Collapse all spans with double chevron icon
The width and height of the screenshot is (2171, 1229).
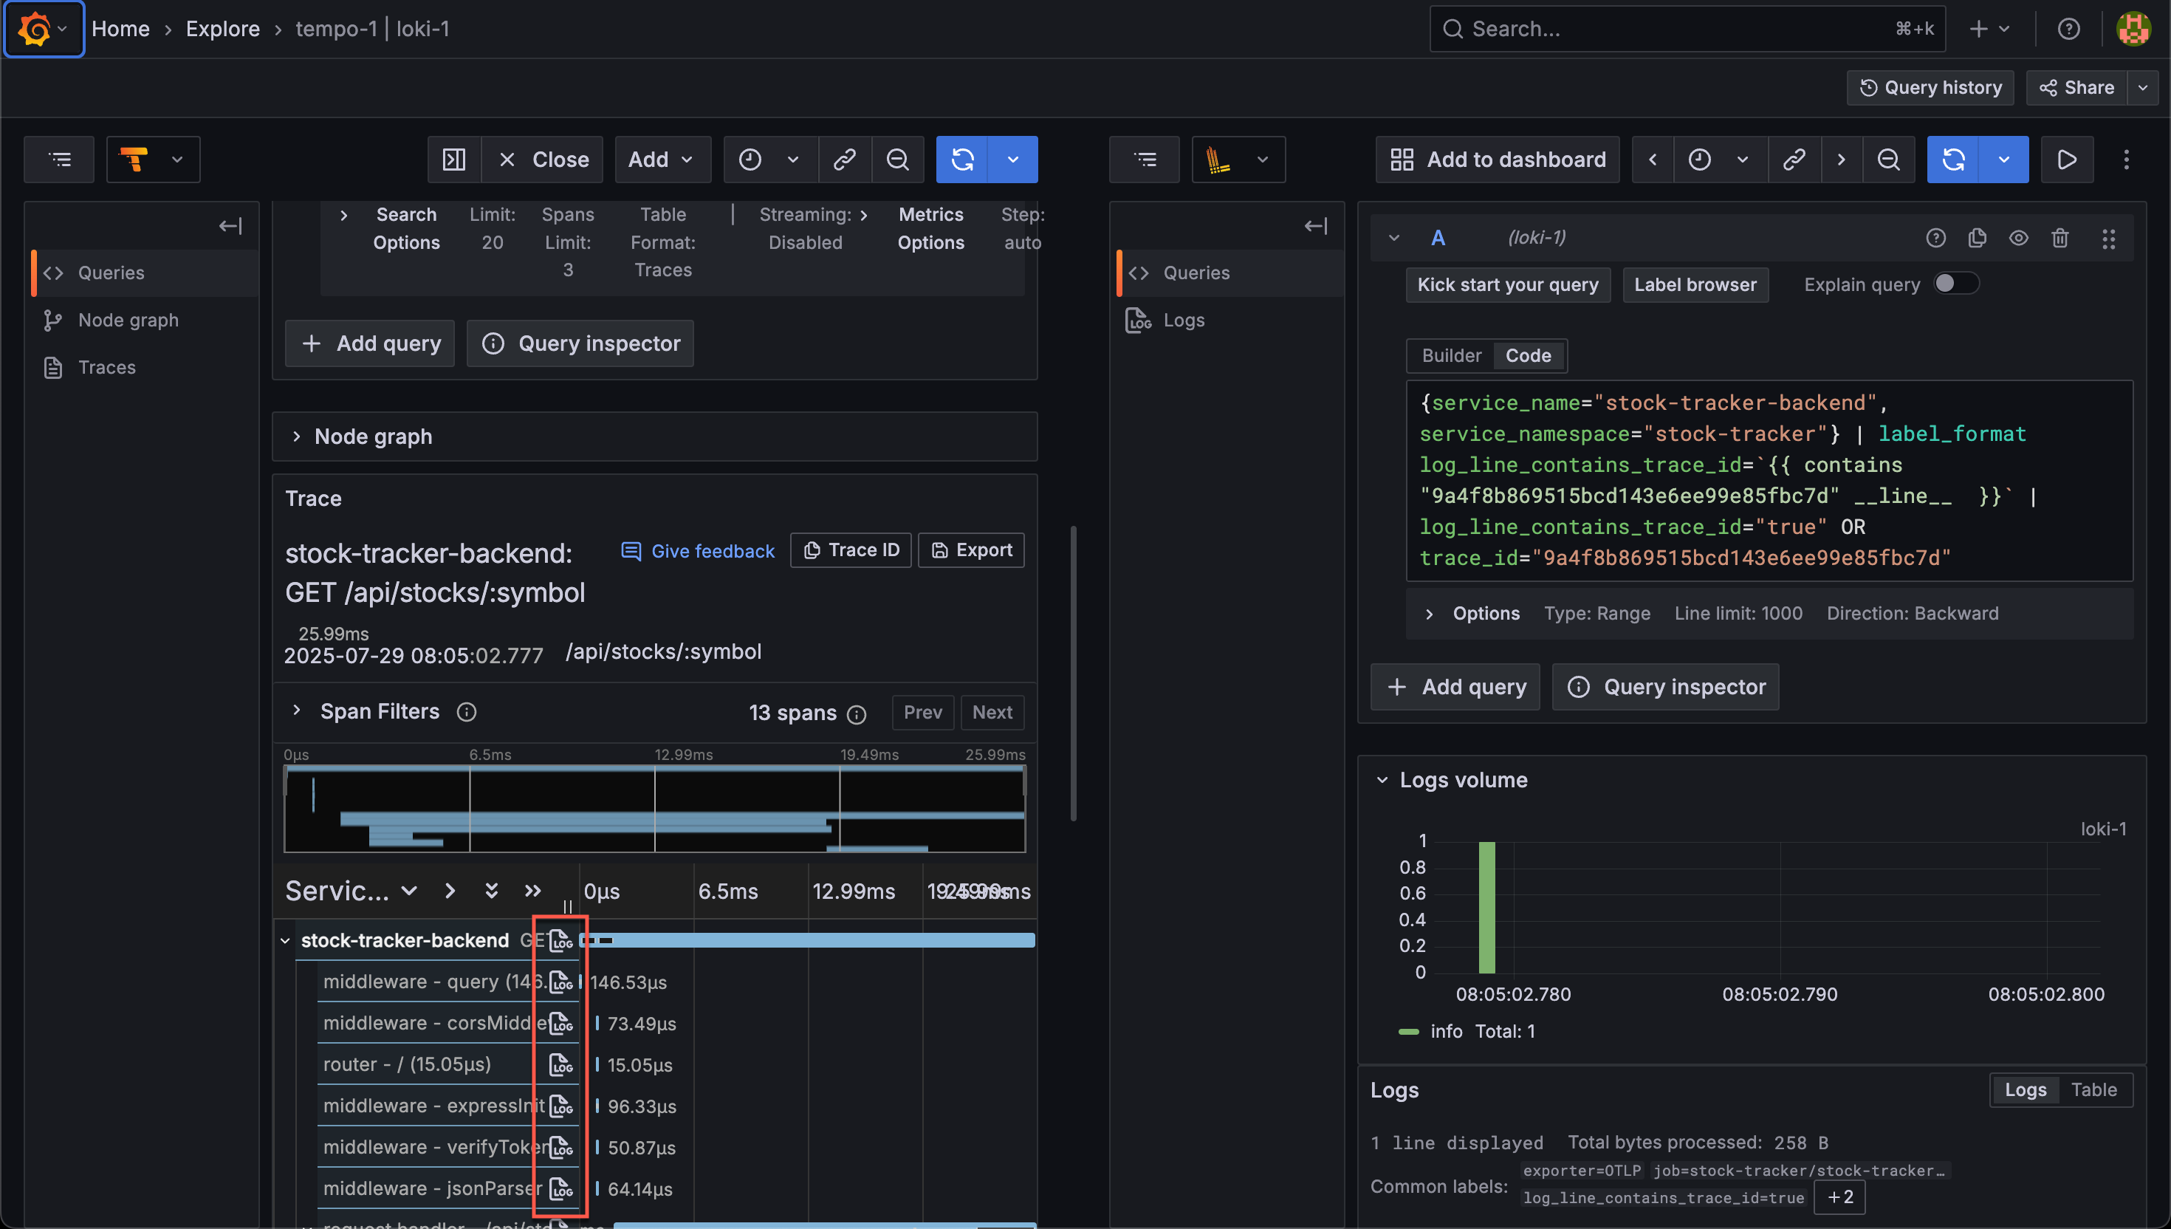click(x=532, y=891)
